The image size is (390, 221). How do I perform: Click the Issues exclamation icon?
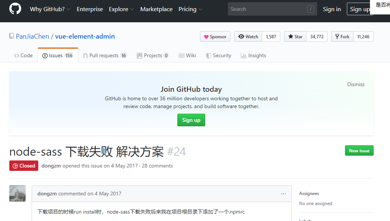(x=45, y=56)
